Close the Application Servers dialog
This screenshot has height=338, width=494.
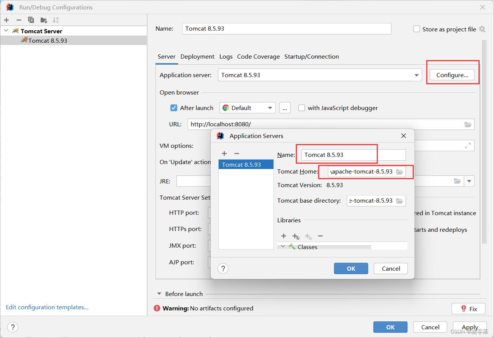point(404,136)
